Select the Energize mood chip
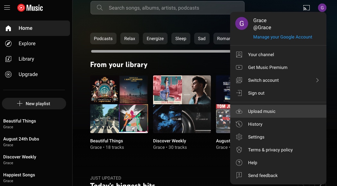Image resolution: width=337 pixels, height=186 pixels. [x=155, y=39]
